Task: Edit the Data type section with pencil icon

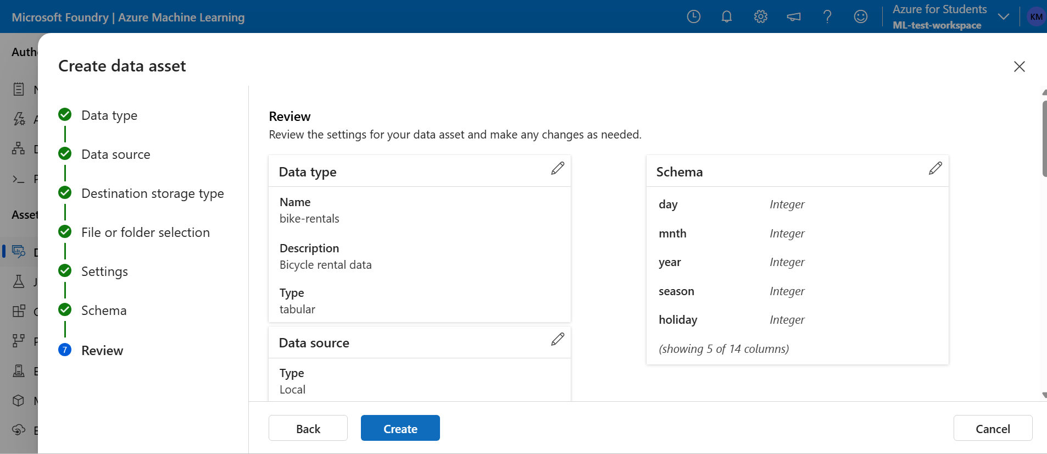Action: (558, 169)
